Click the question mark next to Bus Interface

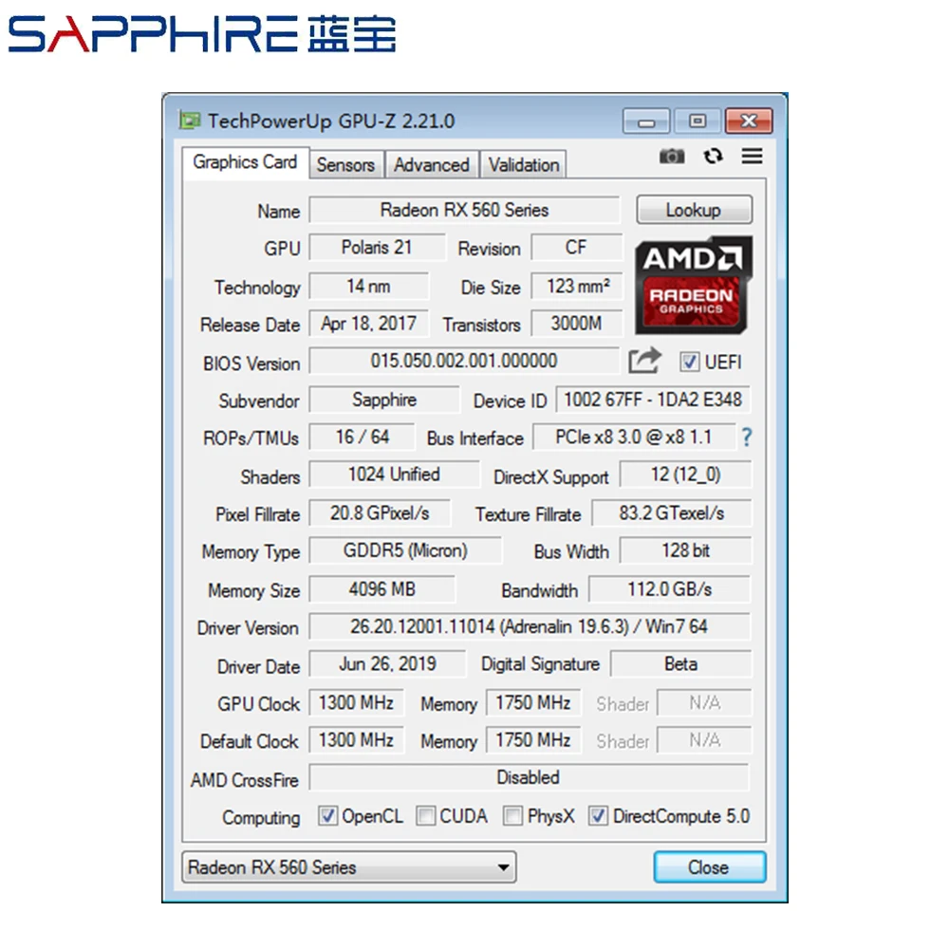[x=746, y=437]
